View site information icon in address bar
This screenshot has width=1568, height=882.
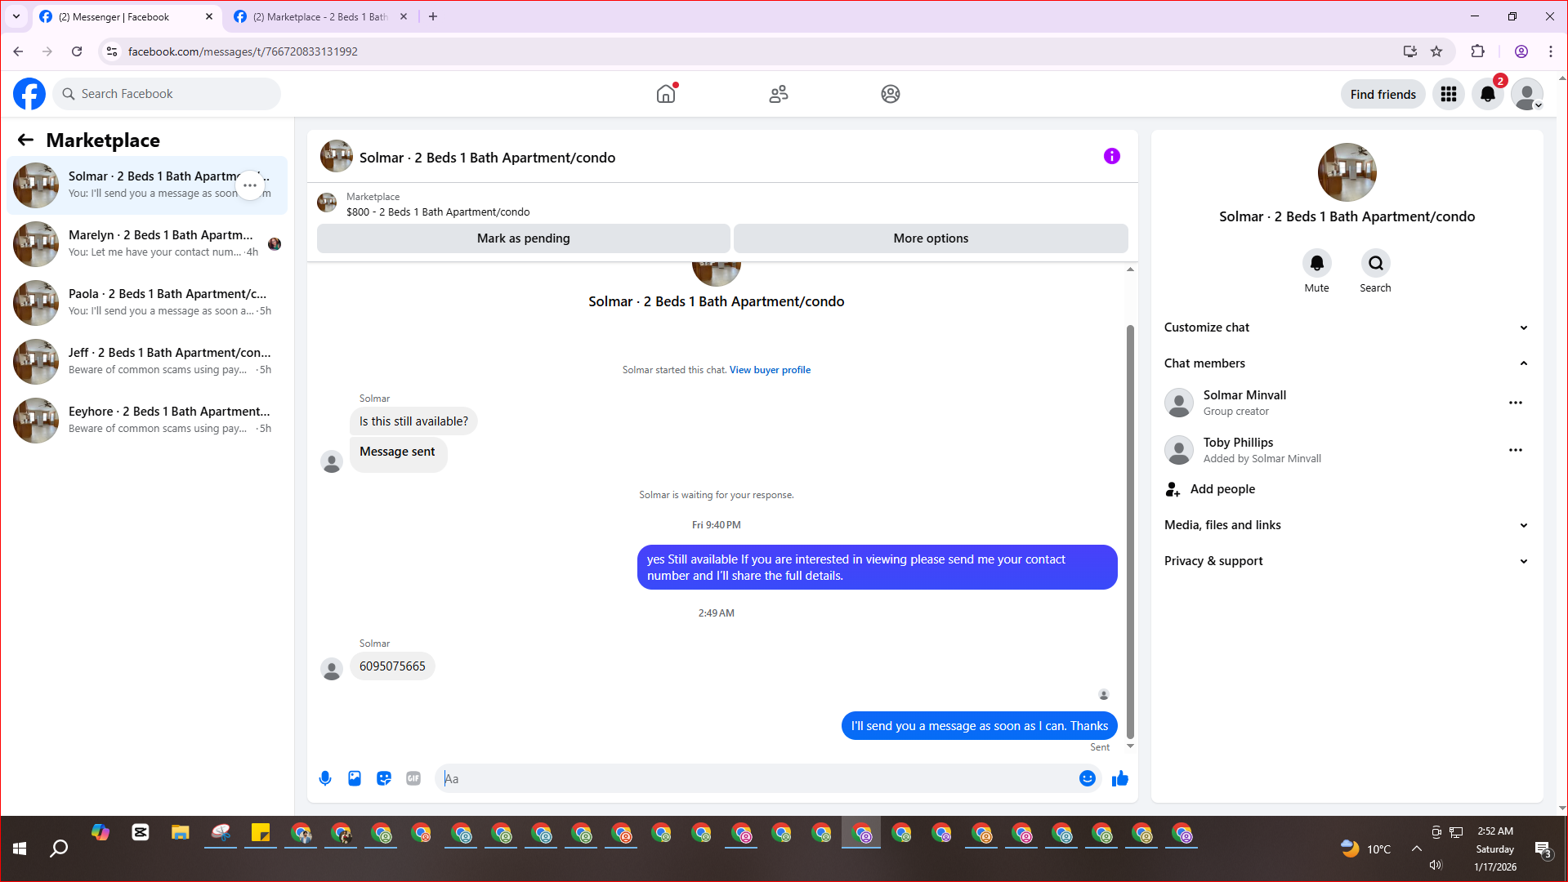tap(112, 51)
